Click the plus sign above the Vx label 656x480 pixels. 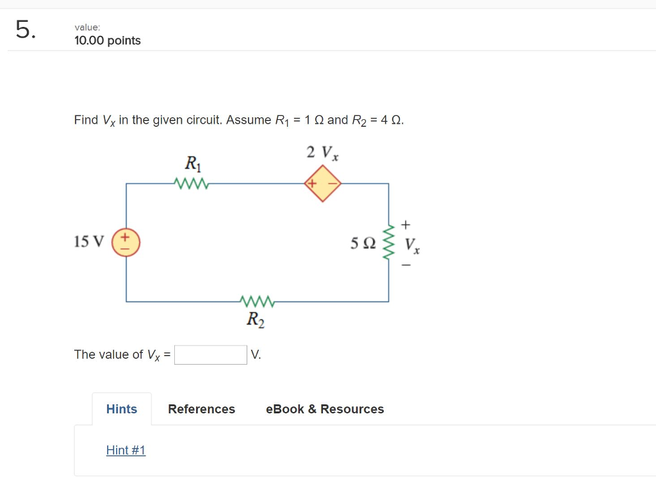[404, 224]
